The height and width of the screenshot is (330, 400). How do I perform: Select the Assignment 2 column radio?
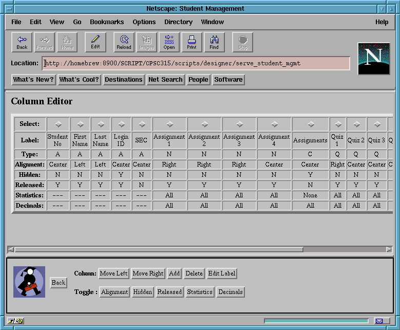[x=204, y=124]
